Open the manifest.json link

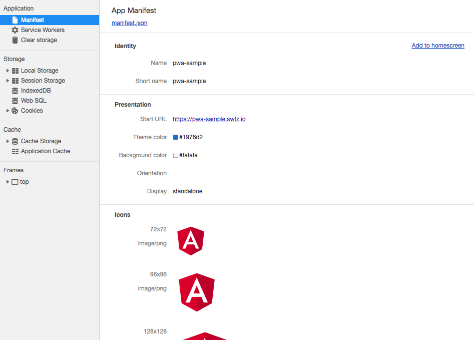pyautogui.click(x=129, y=23)
